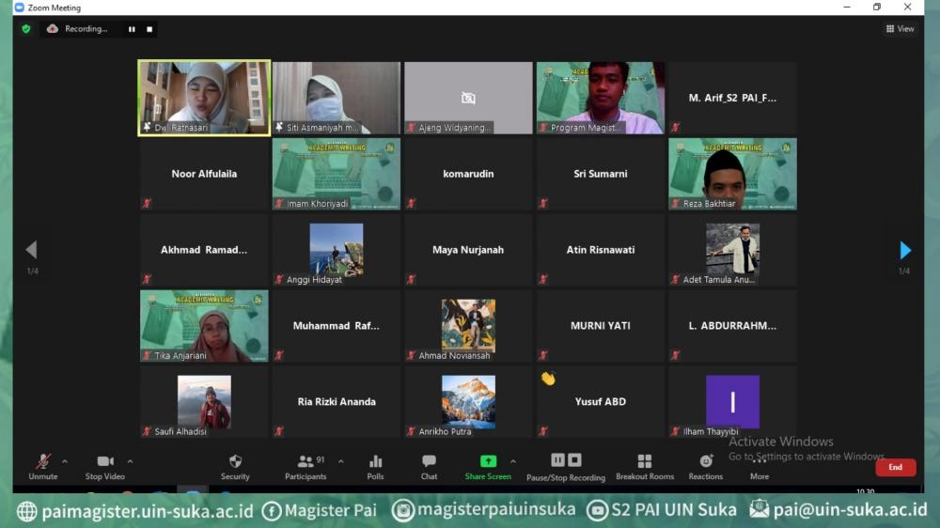This screenshot has height=528, width=940.
Task: Expand the audio options arrow beside Unmute
Action: (65, 461)
